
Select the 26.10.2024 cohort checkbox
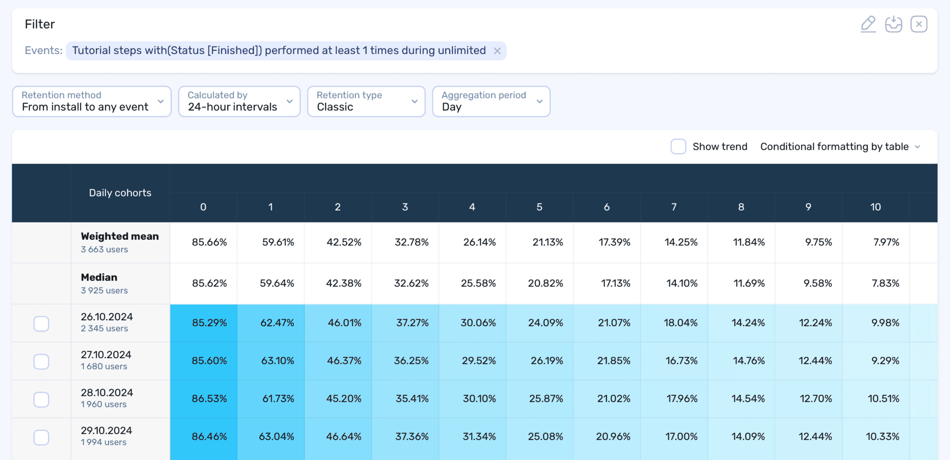[x=41, y=323]
